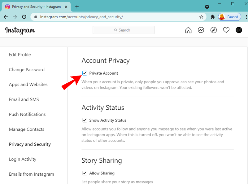248x184 pixels.
Task: Click the Paused Chrome profile button
Action: coord(229,17)
